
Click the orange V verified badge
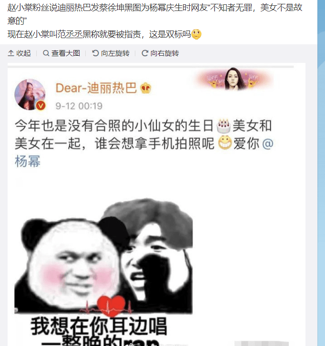(x=41, y=106)
